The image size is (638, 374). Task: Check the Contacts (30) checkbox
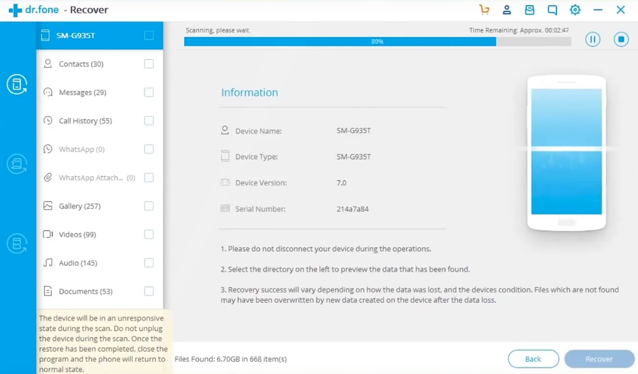pyautogui.click(x=149, y=64)
